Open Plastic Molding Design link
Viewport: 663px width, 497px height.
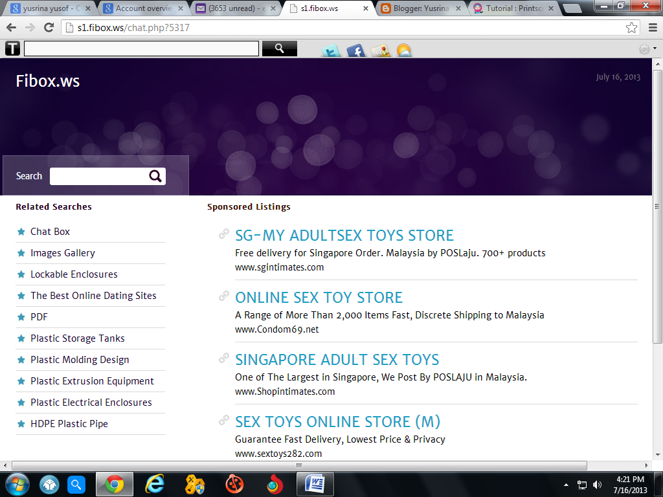80,360
